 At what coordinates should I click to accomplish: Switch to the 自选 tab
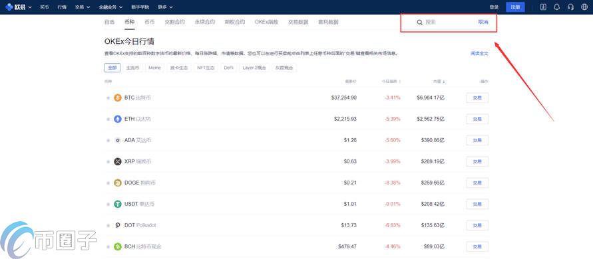109,22
